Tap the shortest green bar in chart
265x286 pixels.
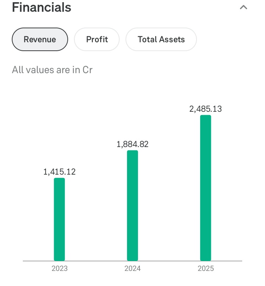(x=59, y=219)
